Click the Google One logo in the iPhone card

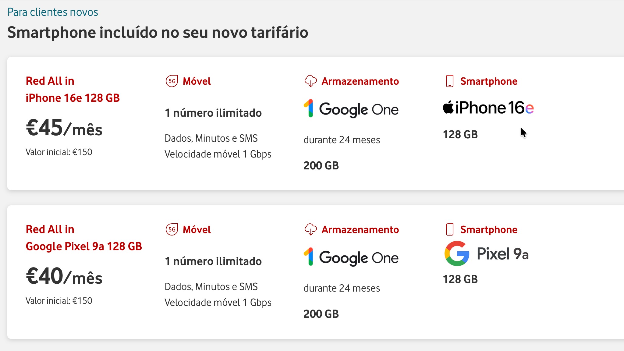tap(351, 109)
